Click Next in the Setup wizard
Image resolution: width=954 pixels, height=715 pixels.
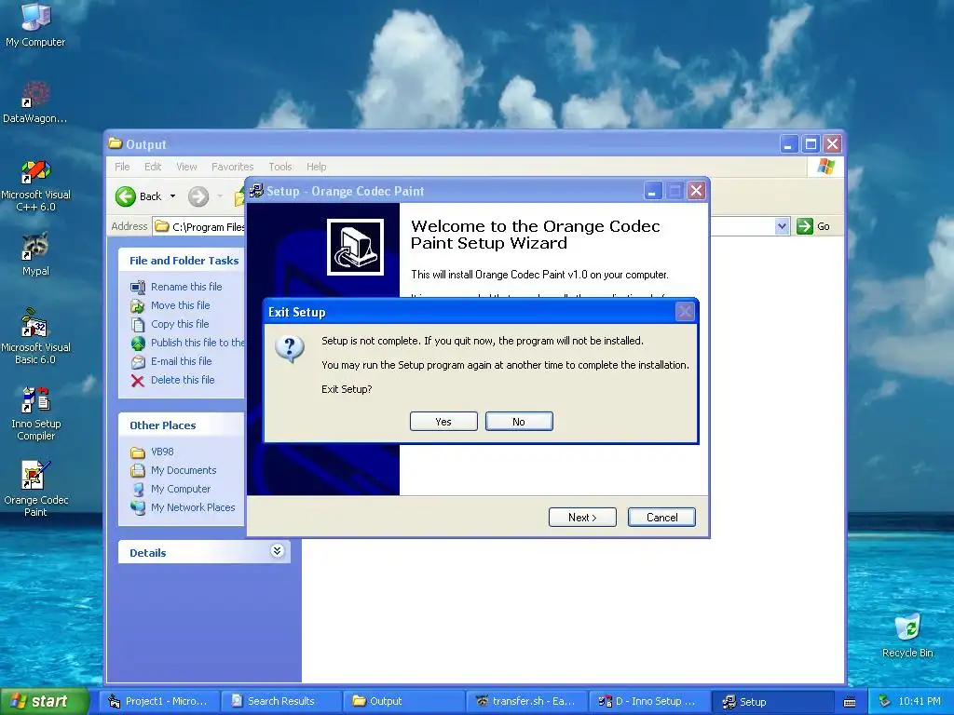(582, 518)
